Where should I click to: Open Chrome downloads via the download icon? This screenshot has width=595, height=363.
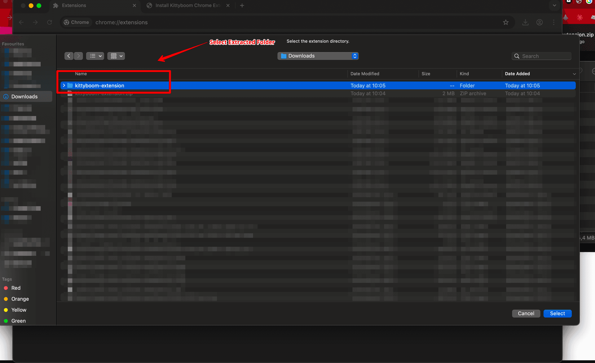[x=525, y=22]
